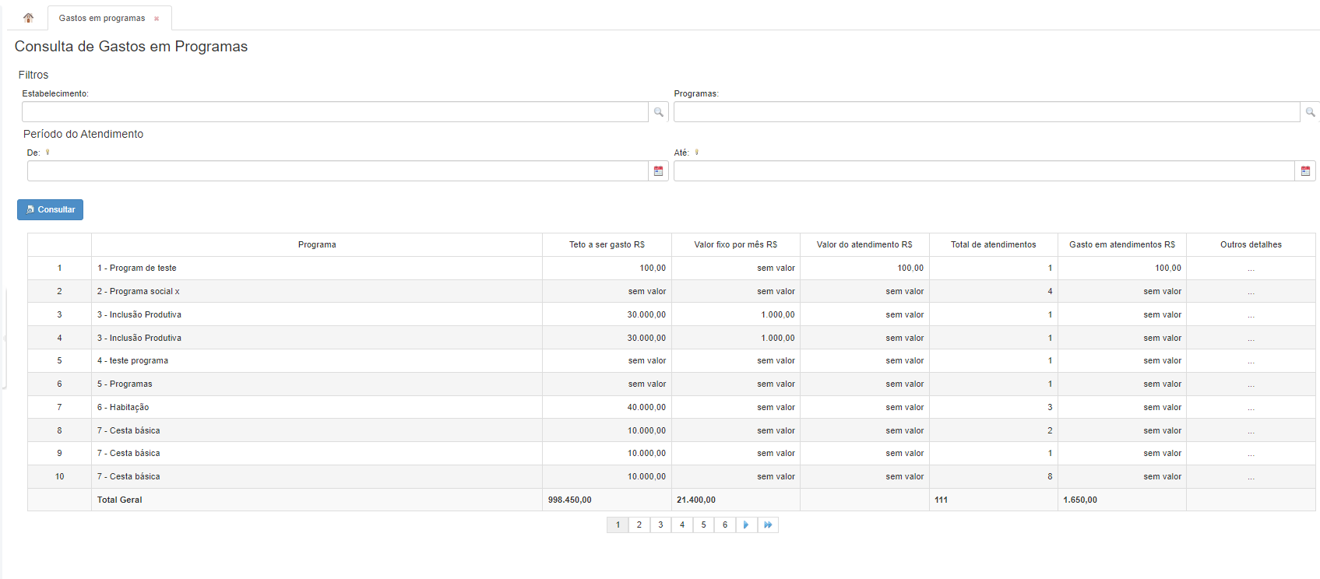Image resolution: width=1320 pixels, height=579 pixels.
Task: Go to page 5 of results
Action: 703,525
